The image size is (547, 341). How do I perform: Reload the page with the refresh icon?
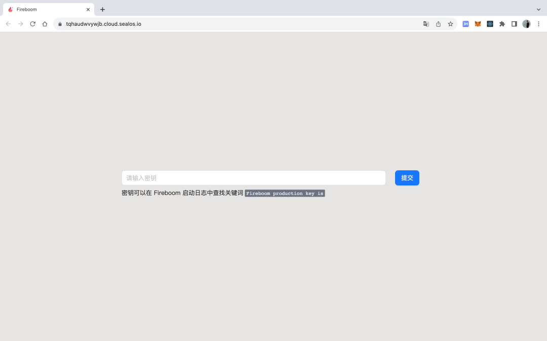[x=33, y=24]
